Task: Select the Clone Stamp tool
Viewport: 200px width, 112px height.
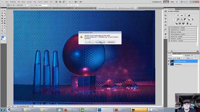Action: [x=2, y=21]
